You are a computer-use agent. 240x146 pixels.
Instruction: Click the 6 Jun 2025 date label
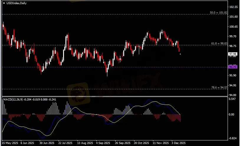pyautogui.click(x=27, y=143)
